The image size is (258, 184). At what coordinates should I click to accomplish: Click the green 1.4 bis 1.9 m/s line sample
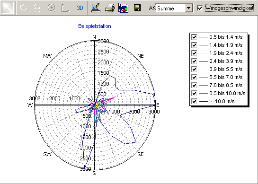click(204, 45)
